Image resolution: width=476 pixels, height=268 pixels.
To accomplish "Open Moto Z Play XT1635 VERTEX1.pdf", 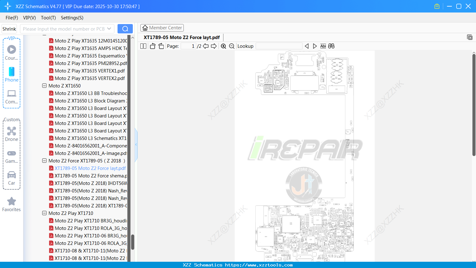I will click(x=90, y=71).
